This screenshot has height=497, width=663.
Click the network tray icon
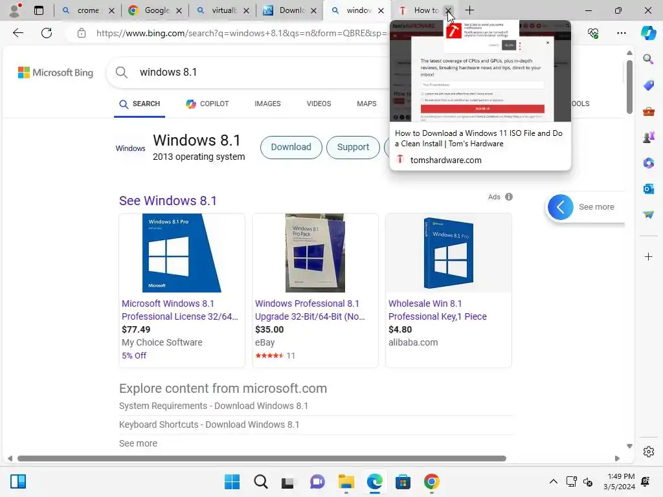pyautogui.click(x=571, y=481)
